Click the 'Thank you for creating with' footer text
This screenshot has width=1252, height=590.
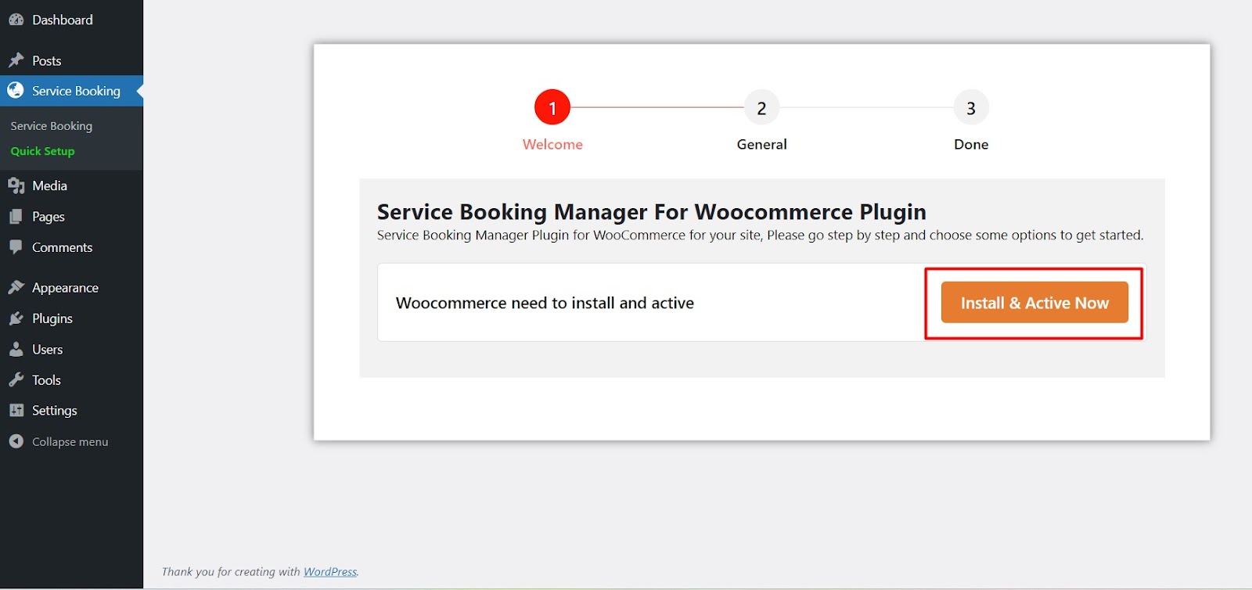(x=231, y=572)
